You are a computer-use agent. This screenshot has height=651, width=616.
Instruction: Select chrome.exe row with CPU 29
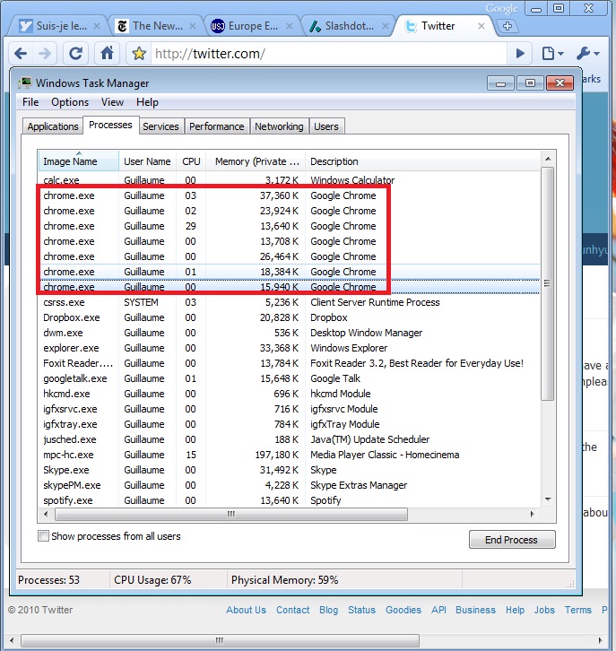click(289, 226)
